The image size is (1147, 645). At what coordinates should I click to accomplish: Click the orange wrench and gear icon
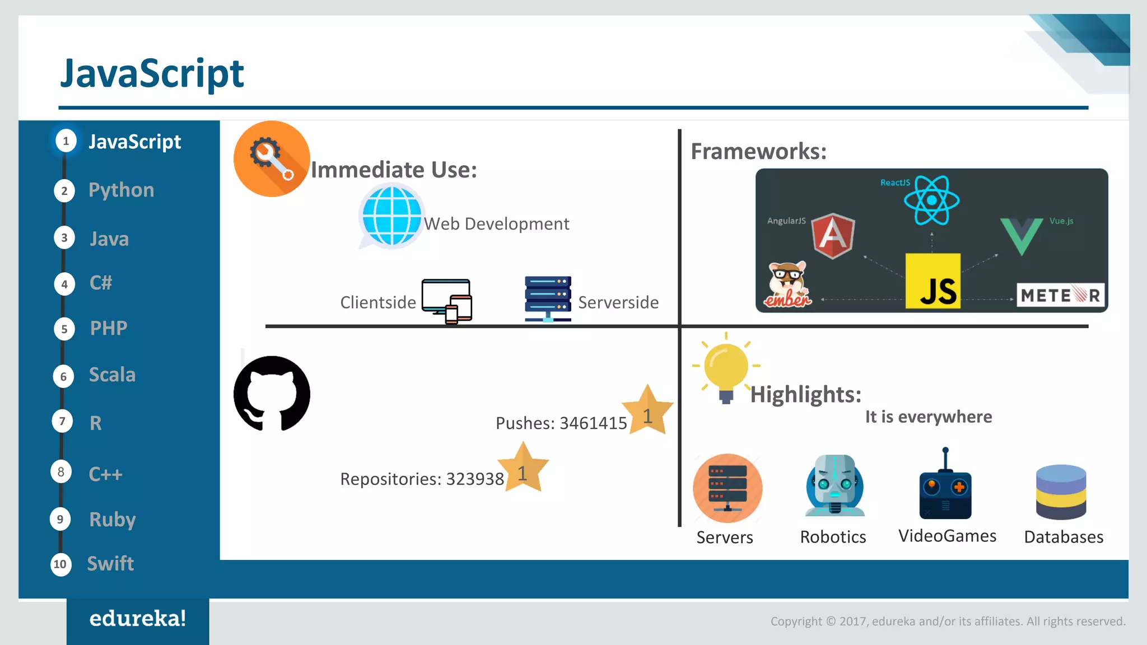[x=272, y=159]
